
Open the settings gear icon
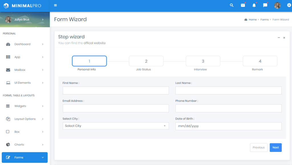point(289,5)
